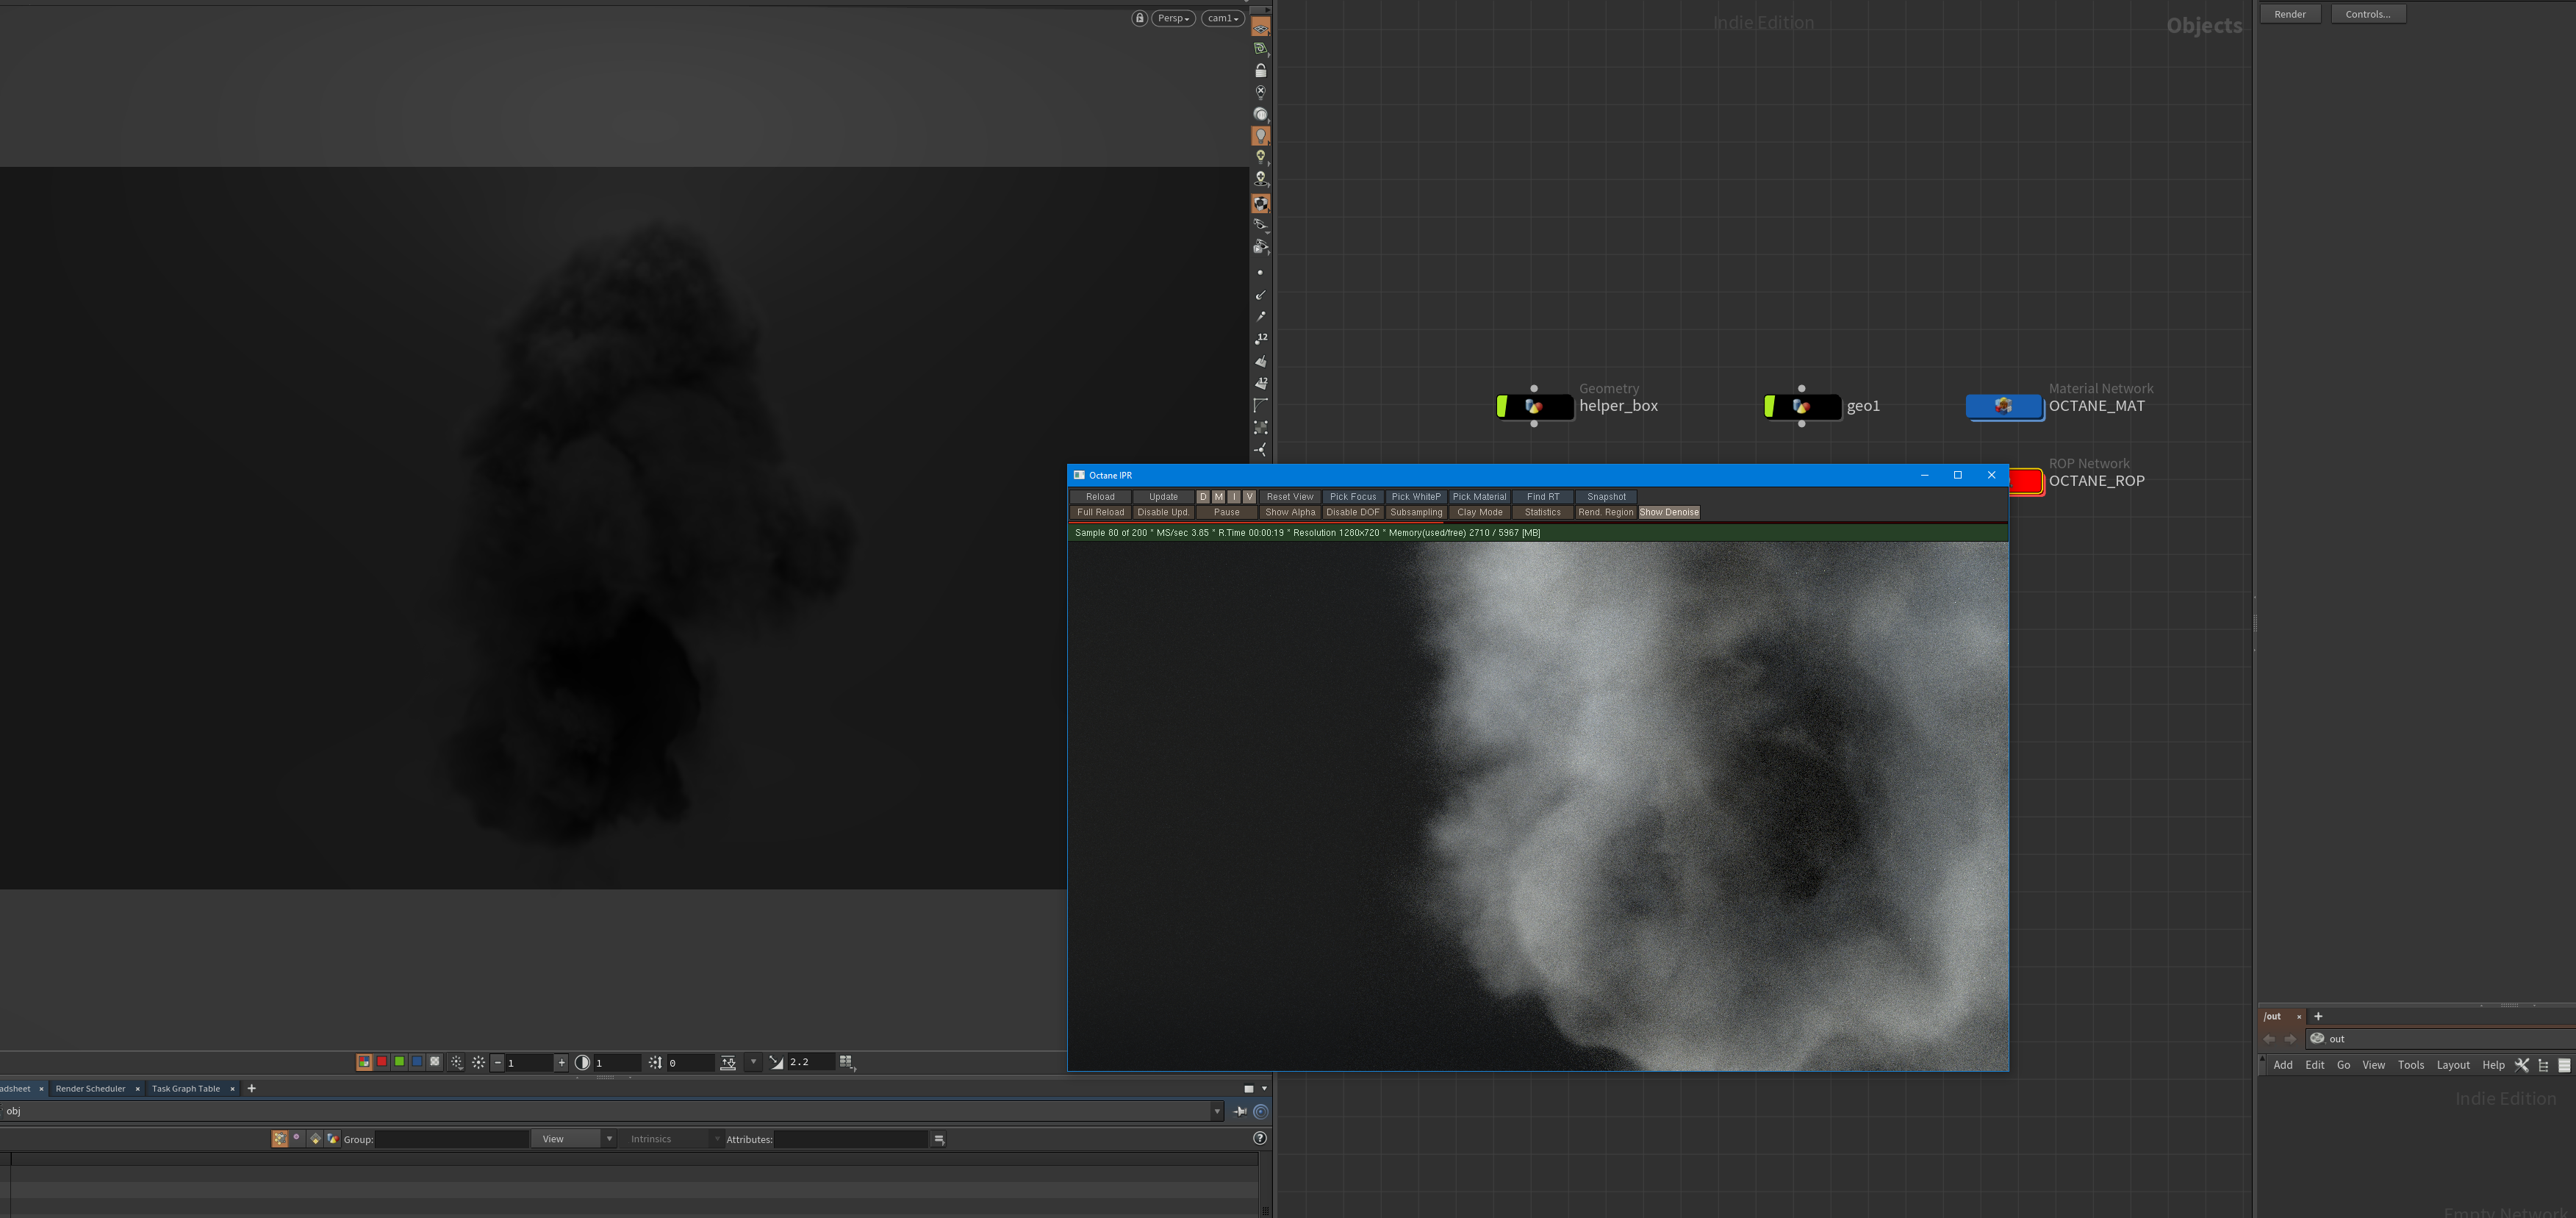
Task: Expand the View dropdown in spreadsheet
Action: click(573, 1139)
